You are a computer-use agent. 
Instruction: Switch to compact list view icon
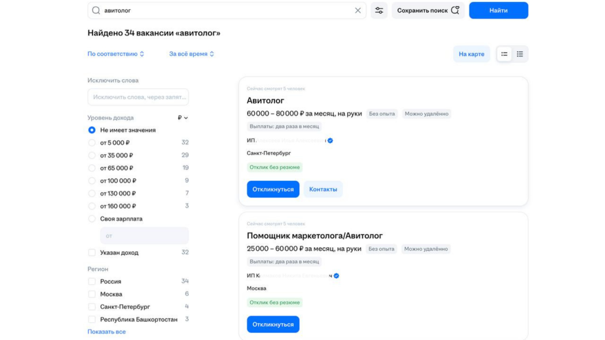click(x=504, y=54)
